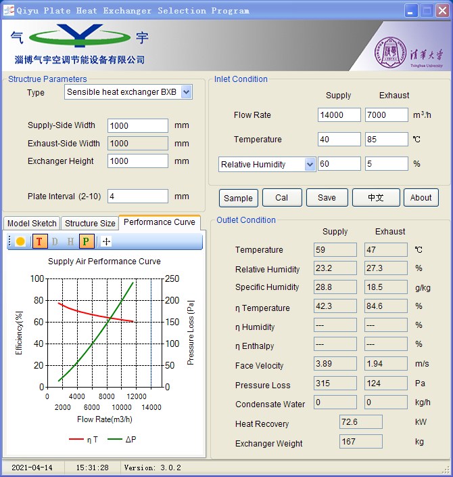
Task: Switch to the Model Sketch tab
Action: point(32,224)
